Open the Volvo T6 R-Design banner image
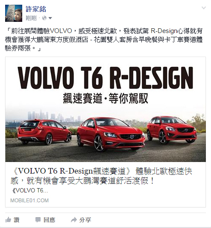 105,109
